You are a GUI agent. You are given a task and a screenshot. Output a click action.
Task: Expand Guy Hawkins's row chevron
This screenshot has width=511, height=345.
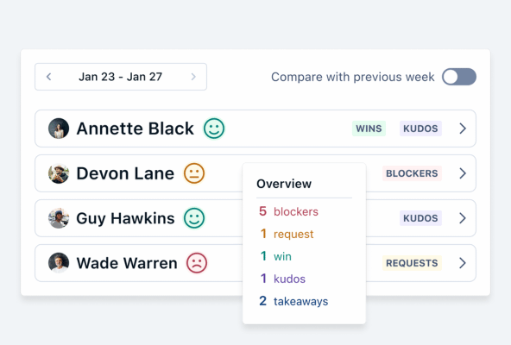tap(463, 218)
